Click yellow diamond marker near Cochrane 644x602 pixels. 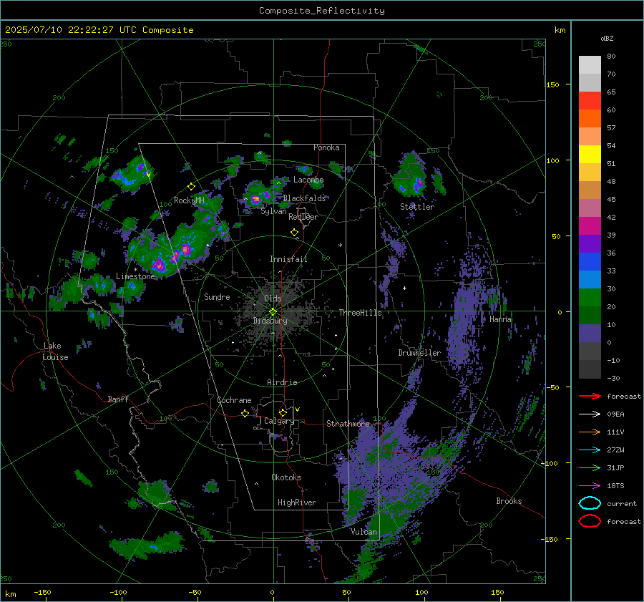click(x=245, y=413)
